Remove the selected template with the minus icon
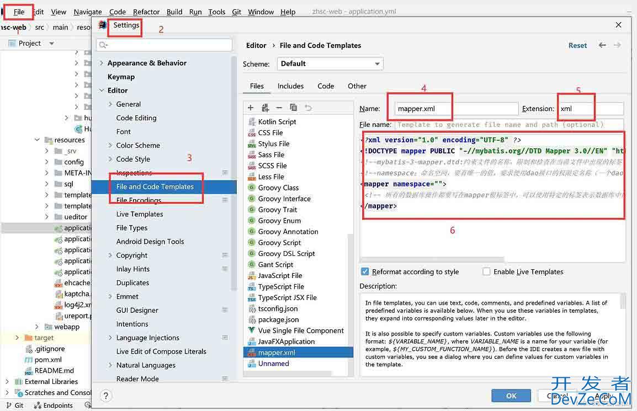 (279, 108)
